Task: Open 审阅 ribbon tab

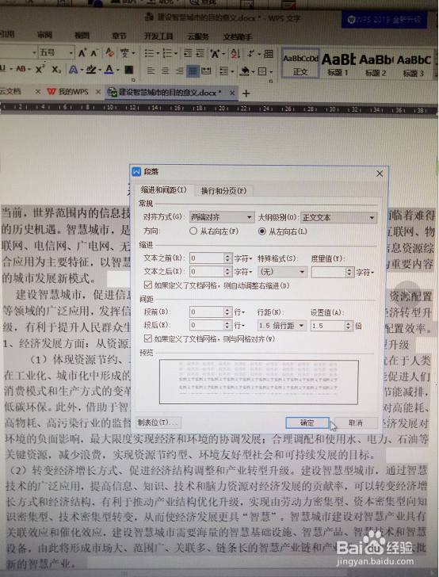Action: [x=44, y=35]
